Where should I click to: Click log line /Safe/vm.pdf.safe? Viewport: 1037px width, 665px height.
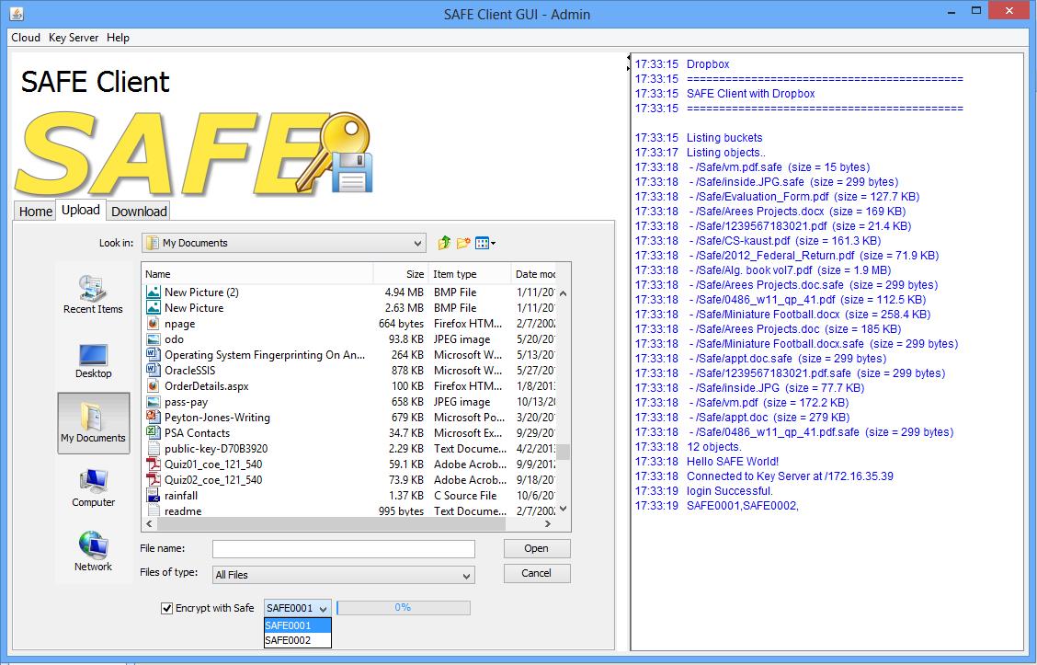pos(753,167)
